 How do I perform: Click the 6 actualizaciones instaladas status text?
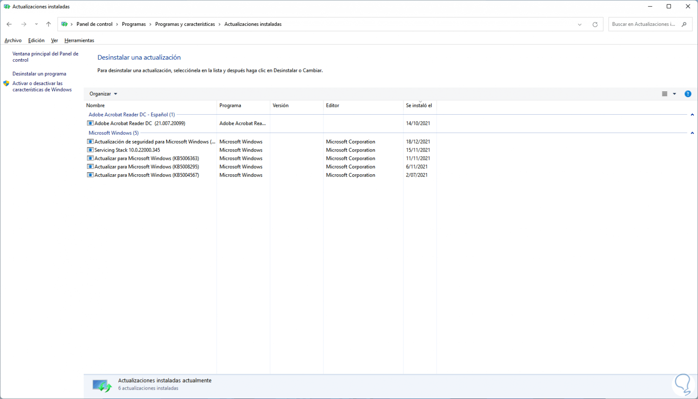pyautogui.click(x=148, y=388)
